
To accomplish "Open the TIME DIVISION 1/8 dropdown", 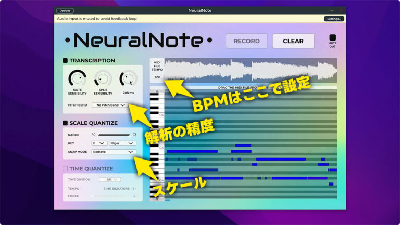I will click(110, 180).
